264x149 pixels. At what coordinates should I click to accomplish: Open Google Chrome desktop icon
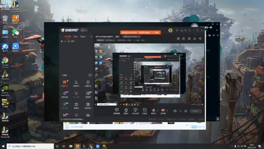click(x=5, y=63)
